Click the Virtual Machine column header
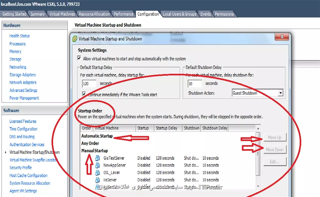The image size is (320, 197). pos(114,128)
